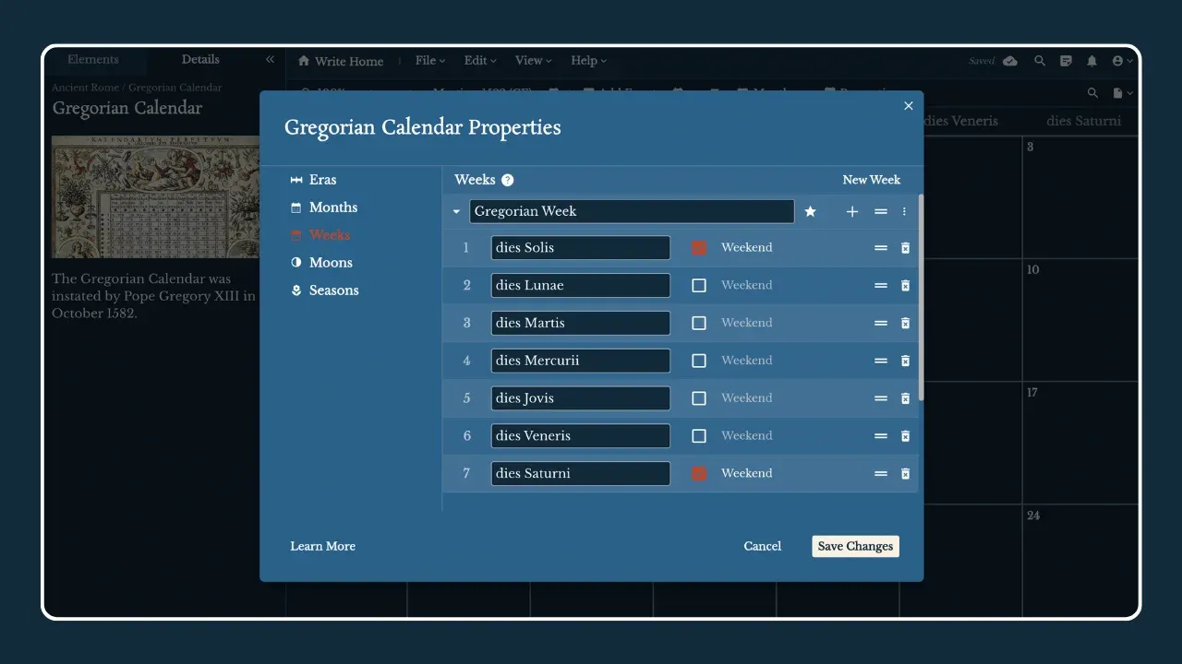Screen dimensions: 1182x664
Task: Uncheck Weekend for dies Solis
Action: (699, 248)
